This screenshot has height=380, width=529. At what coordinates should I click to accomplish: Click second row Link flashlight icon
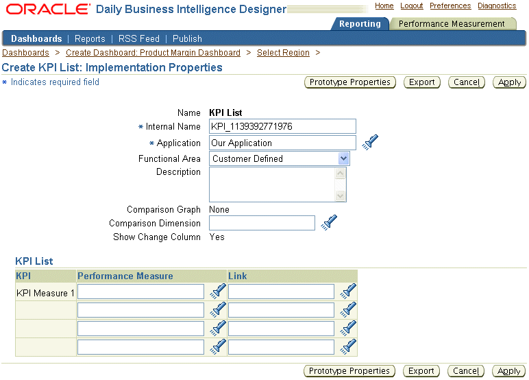tap(348, 310)
